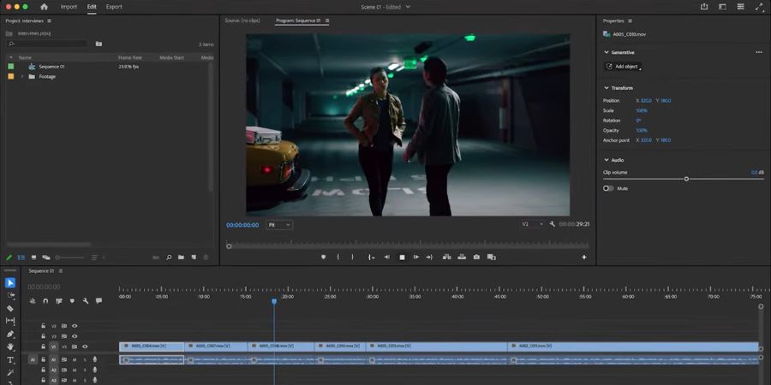Screen dimensions: 771x385
Task: Open the Fit zoom level dropdown
Action: [x=279, y=224]
